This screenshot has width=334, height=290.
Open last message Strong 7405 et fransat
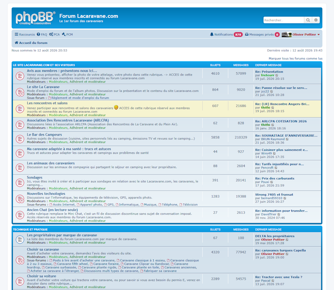[274, 194]
